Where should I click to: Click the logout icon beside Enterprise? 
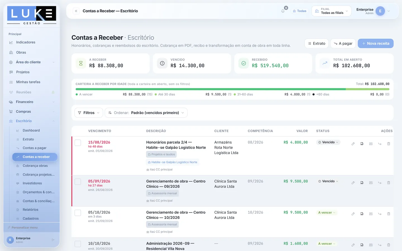tap(53, 240)
